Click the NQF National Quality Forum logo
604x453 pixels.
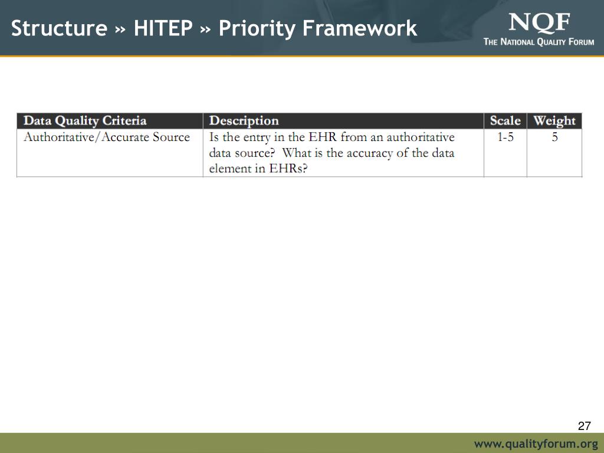(x=539, y=29)
